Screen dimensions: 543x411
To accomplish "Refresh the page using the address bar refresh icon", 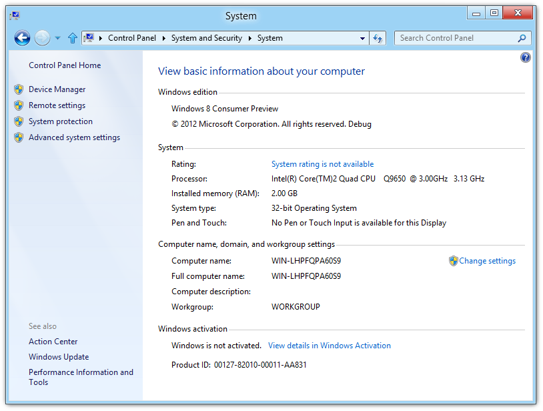I will click(378, 38).
